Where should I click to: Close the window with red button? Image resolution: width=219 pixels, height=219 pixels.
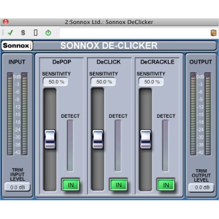(x=5, y=22)
